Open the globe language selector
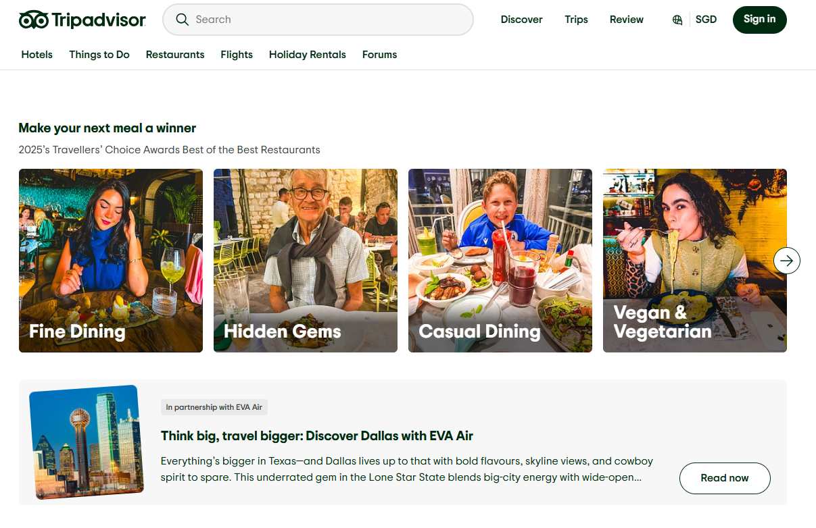The width and height of the screenshot is (816, 528). click(677, 20)
